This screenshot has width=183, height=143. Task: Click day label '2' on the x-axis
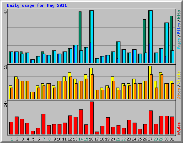(17, 139)
